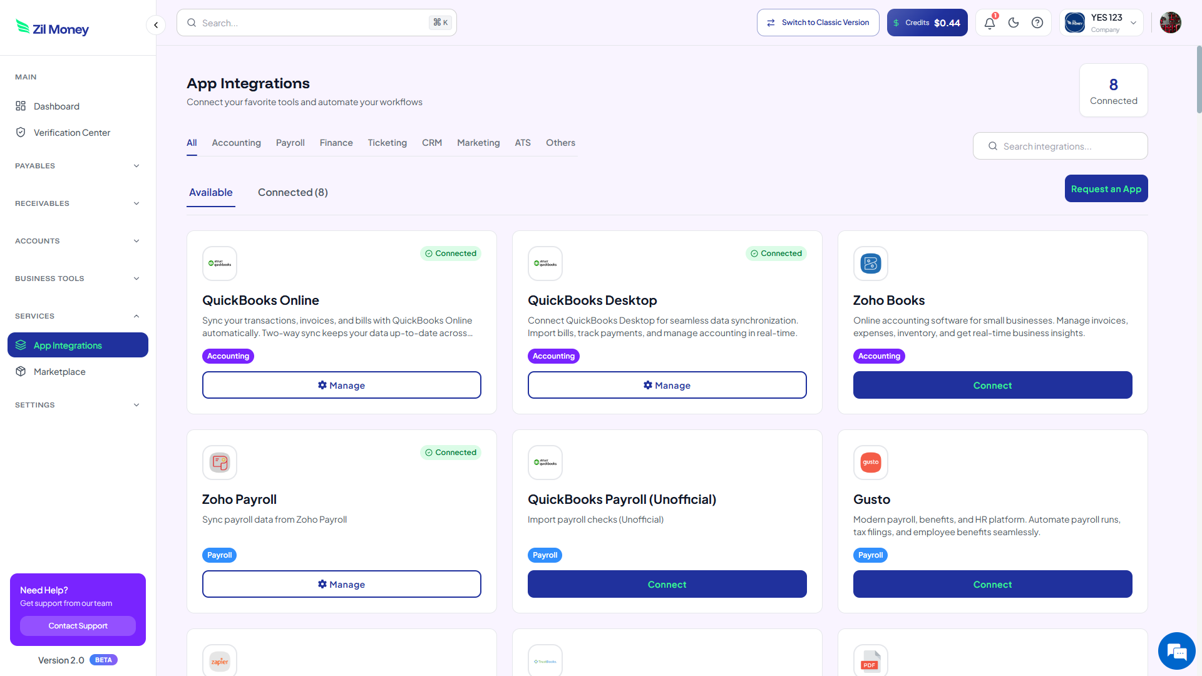Select the CRM category tab
The height and width of the screenshot is (676, 1202).
tap(432, 143)
